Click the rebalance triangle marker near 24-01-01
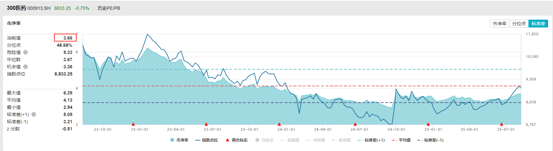553x151 pixels. point(279,124)
